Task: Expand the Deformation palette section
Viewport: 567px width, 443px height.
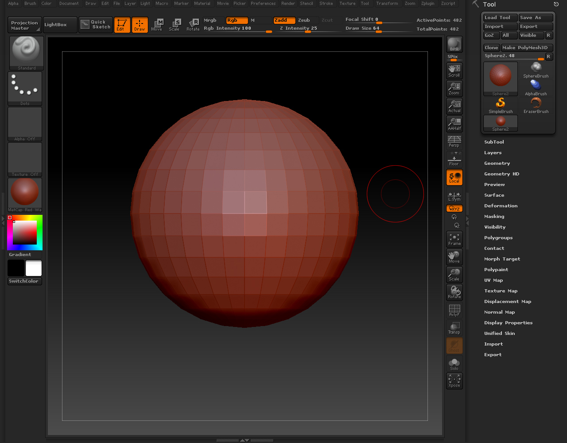Action: [x=501, y=206]
